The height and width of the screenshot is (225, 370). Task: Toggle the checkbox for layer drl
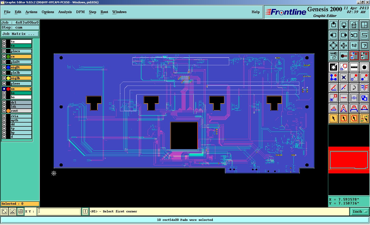(4, 102)
